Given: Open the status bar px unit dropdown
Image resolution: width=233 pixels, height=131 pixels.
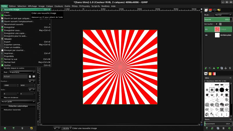Looking at the screenshot, I should pyautogui.click(x=57, y=128).
